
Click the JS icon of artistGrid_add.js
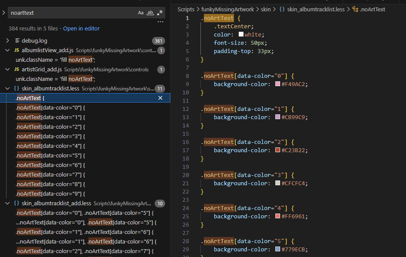pyautogui.click(x=17, y=70)
